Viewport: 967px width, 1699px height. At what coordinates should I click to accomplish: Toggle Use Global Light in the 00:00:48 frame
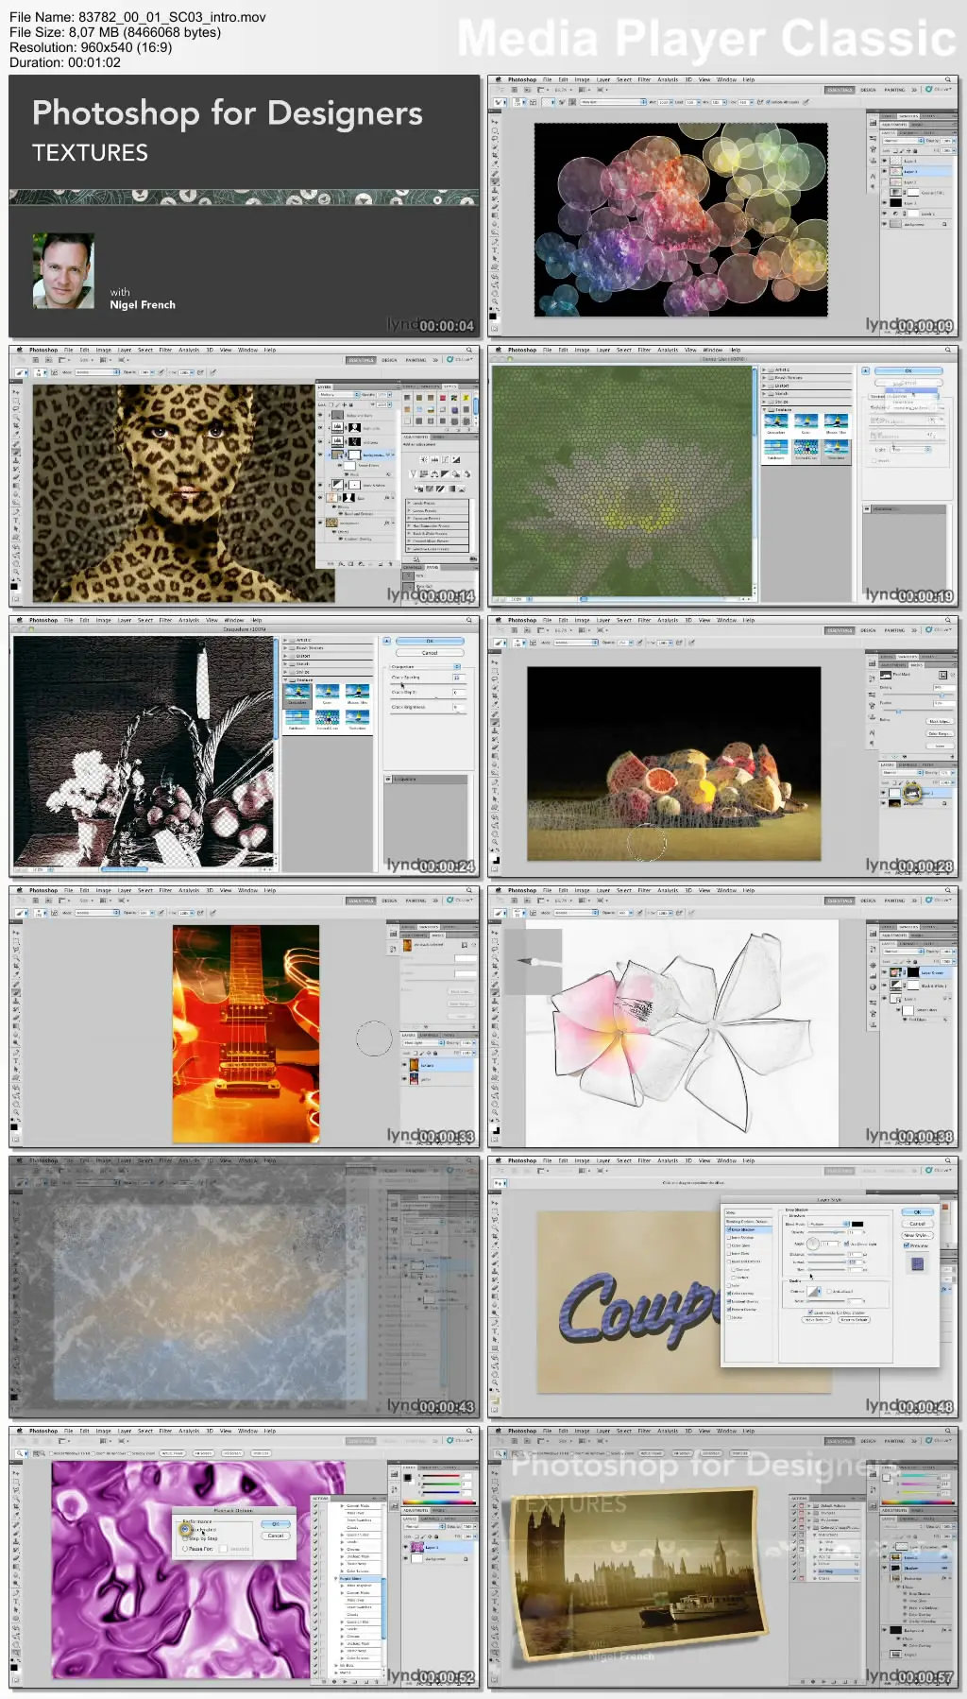[847, 1244]
